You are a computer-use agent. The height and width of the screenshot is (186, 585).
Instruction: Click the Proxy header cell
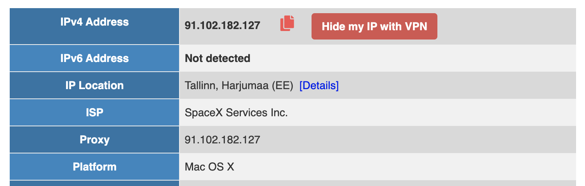tap(94, 139)
